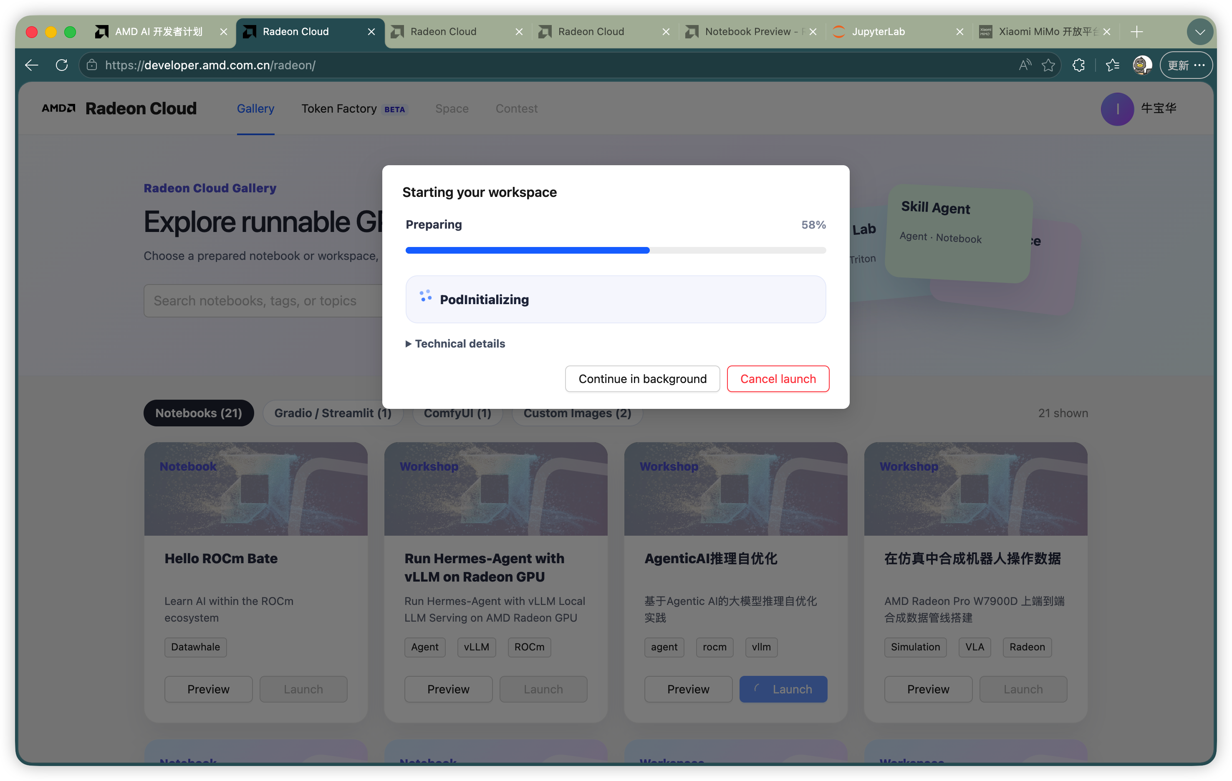This screenshot has height=781, width=1232.
Task: Launch the Run Hermes-Agent workshop
Action: [543, 690]
